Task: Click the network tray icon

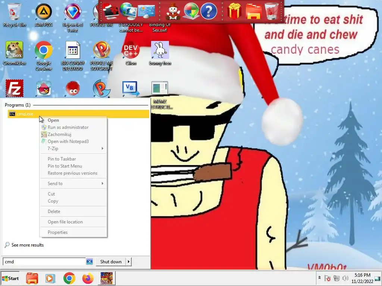Action: pyautogui.click(x=336, y=278)
